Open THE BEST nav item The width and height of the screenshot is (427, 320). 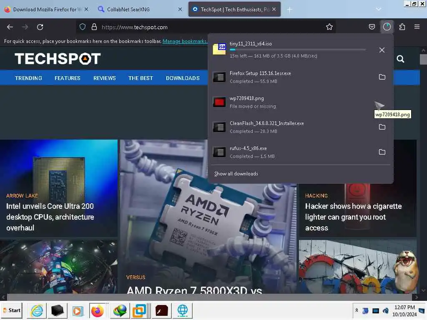pyautogui.click(x=141, y=78)
